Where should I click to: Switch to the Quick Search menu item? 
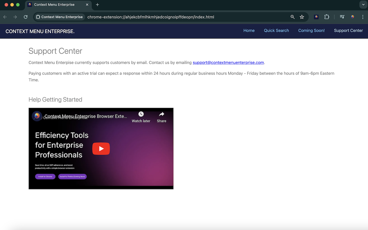pyautogui.click(x=276, y=30)
